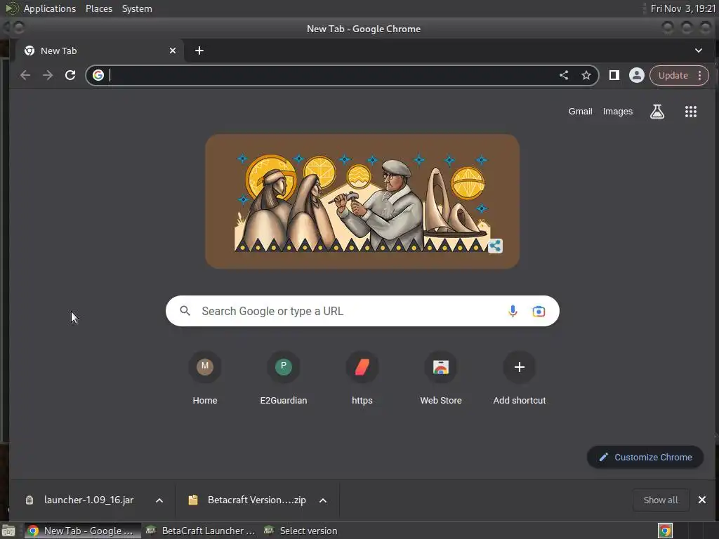
Task: Click the date and time clock
Action: (x=682, y=8)
